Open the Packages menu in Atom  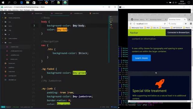27,10
